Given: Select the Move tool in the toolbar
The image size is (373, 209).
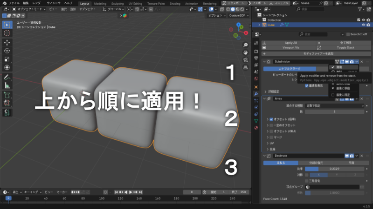Looking at the screenshot, I should 7,42.
